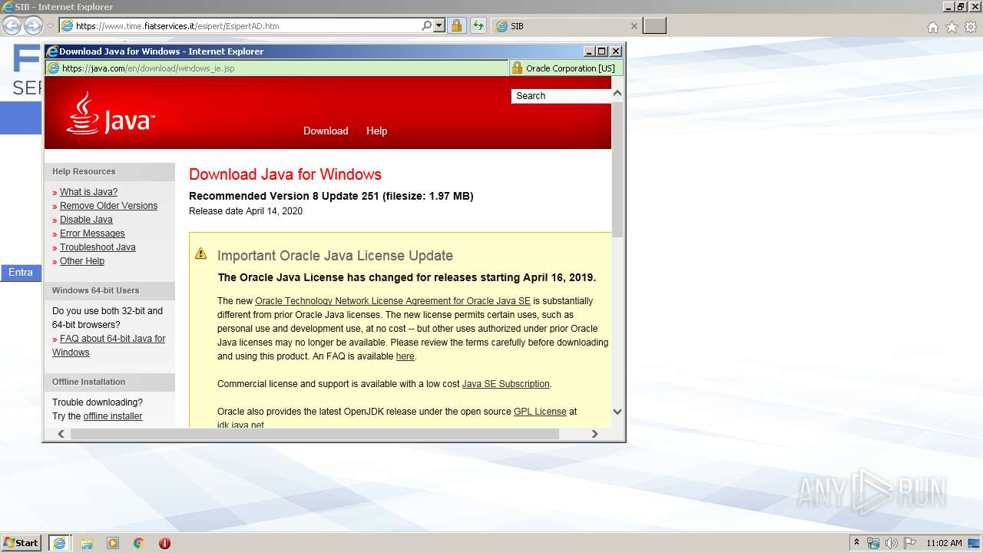The image size is (983, 553).
Task: Click the Action Center flag tray icon
Action: (910, 543)
